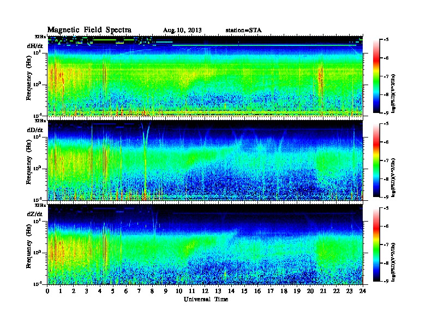Click the color scale bar beside dZ/dt panel
Screen dimensions: 432x334
[x=376, y=244]
